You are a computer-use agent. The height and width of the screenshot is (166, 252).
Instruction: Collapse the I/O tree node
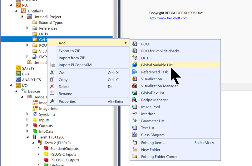[x=11, y=85]
